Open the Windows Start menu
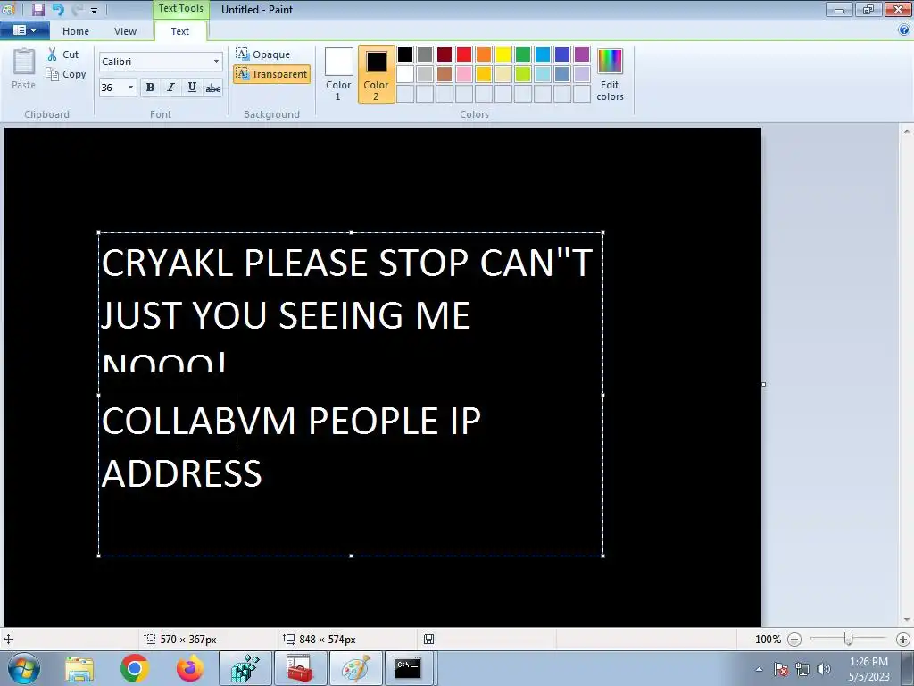The image size is (914, 686). click(x=24, y=668)
